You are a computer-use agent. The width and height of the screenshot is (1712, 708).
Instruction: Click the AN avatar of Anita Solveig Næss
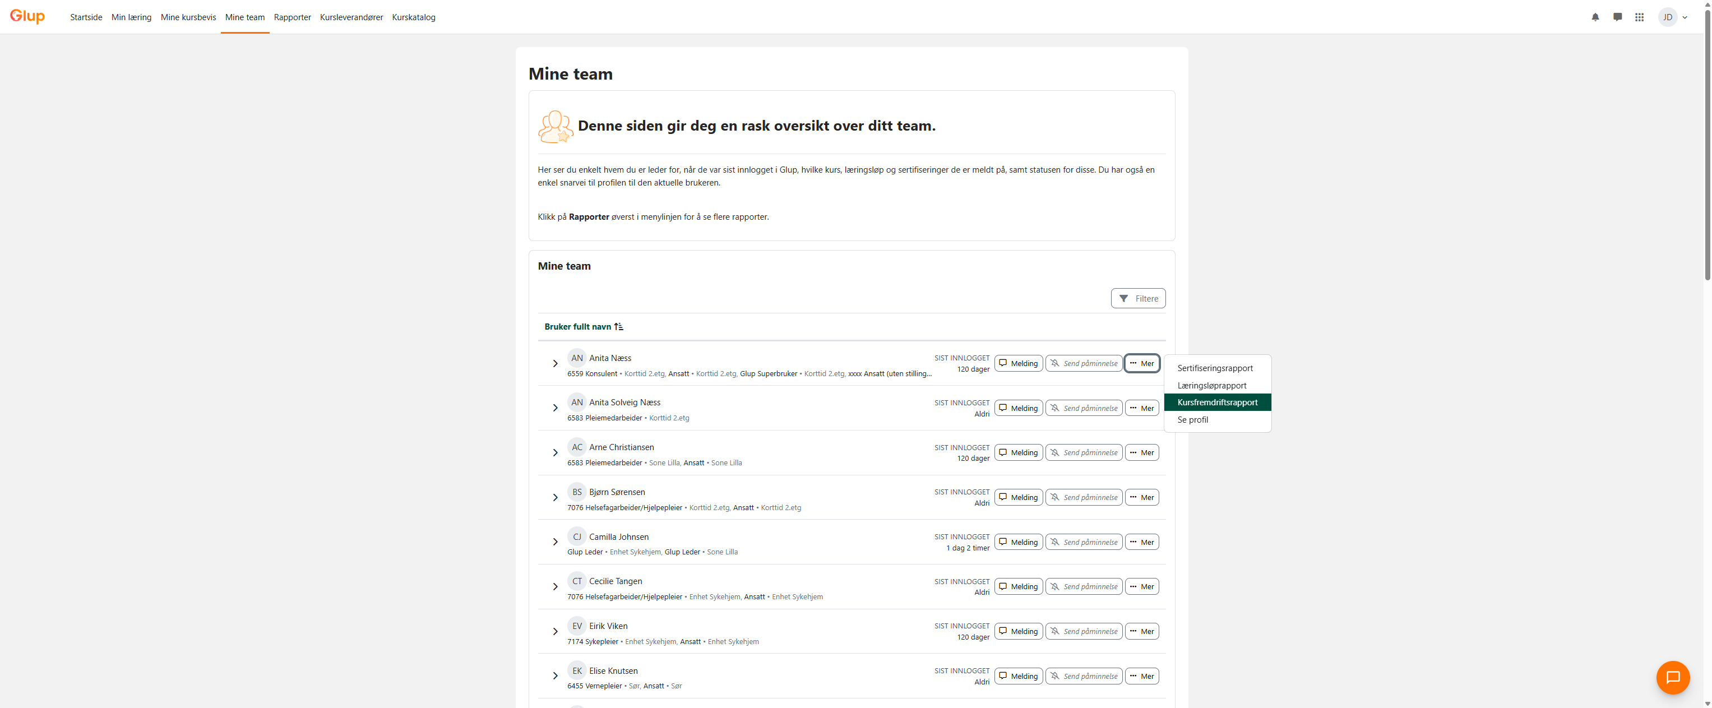coord(576,402)
